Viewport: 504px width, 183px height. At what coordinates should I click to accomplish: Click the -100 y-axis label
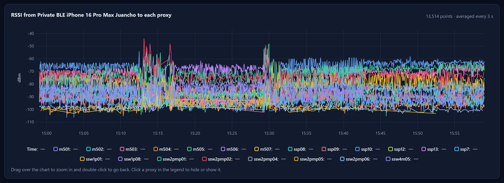click(x=30, y=110)
